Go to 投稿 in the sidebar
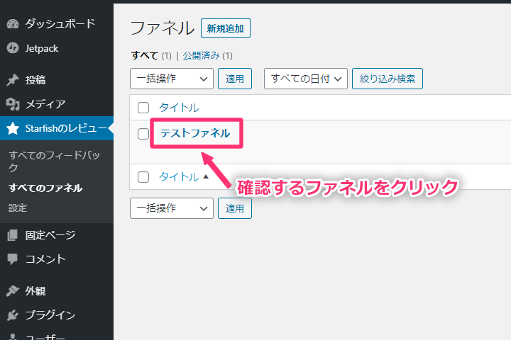 pos(57,80)
